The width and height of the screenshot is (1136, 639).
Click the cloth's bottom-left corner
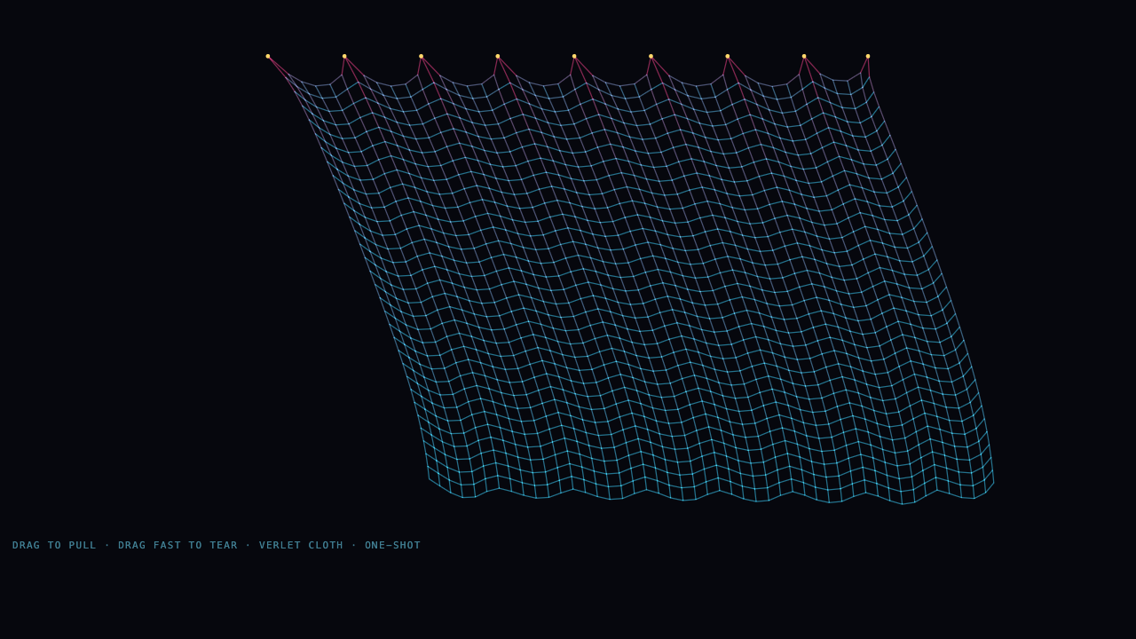[x=430, y=480]
